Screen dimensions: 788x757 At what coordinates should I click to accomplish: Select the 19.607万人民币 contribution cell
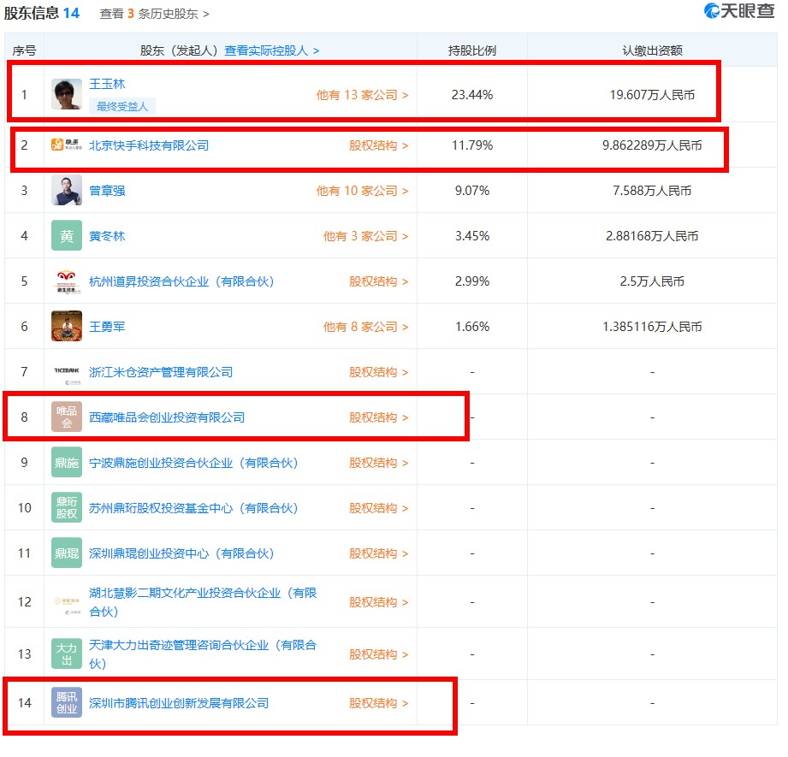pyautogui.click(x=652, y=95)
